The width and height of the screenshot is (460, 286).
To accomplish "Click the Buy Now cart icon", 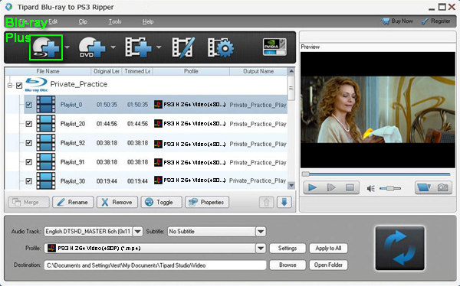I will [x=385, y=21].
